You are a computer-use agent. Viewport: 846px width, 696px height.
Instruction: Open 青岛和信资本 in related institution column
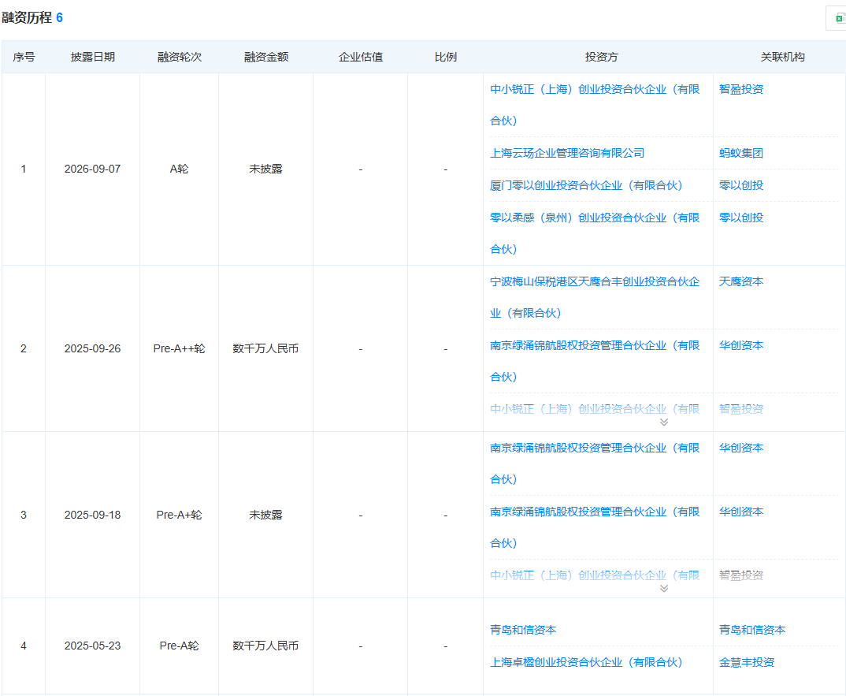pyautogui.click(x=752, y=630)
